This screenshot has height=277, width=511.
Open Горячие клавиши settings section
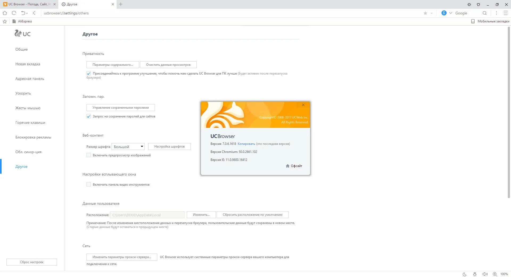pos(30,123)
